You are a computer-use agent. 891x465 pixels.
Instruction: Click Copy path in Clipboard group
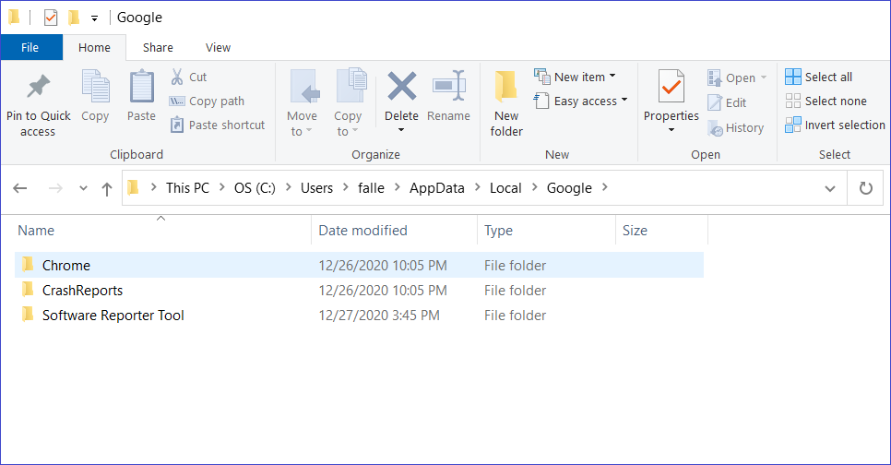207,101
